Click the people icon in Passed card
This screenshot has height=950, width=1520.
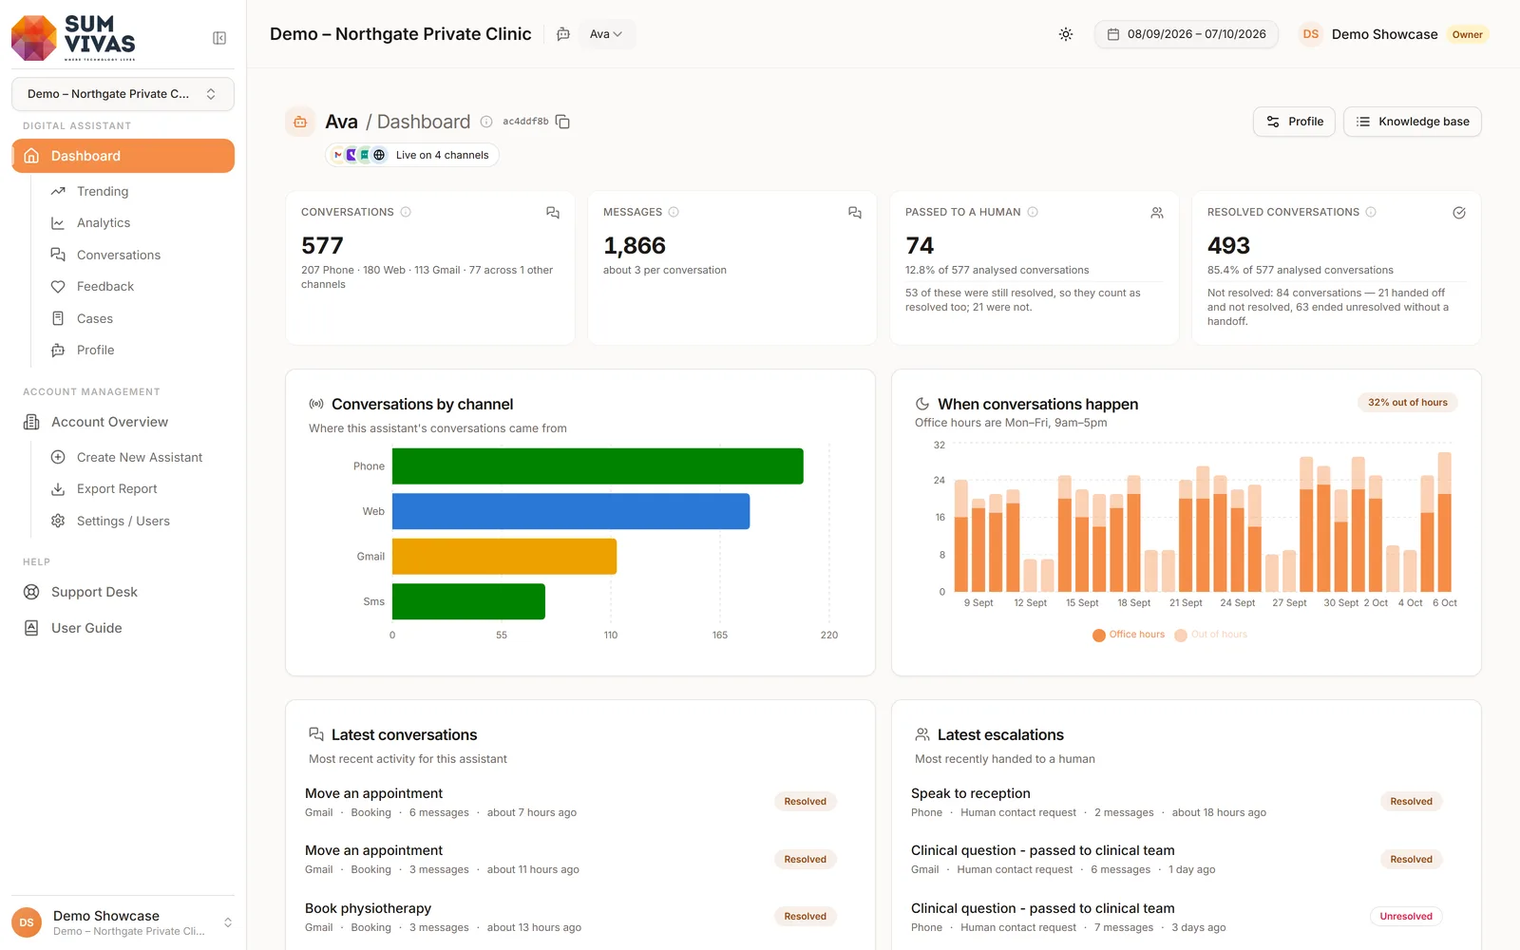[1157, 213]
